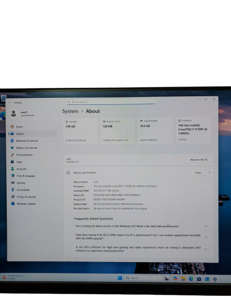The height and width of the screenshot is (308, 231).
Task: Focus the Find a setting search box
Action: pos(111,102)
